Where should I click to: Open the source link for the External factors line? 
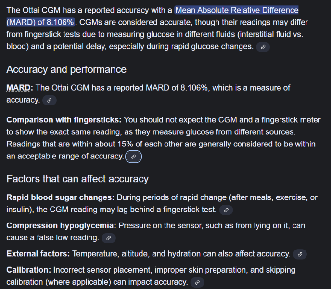click(300, 254)
